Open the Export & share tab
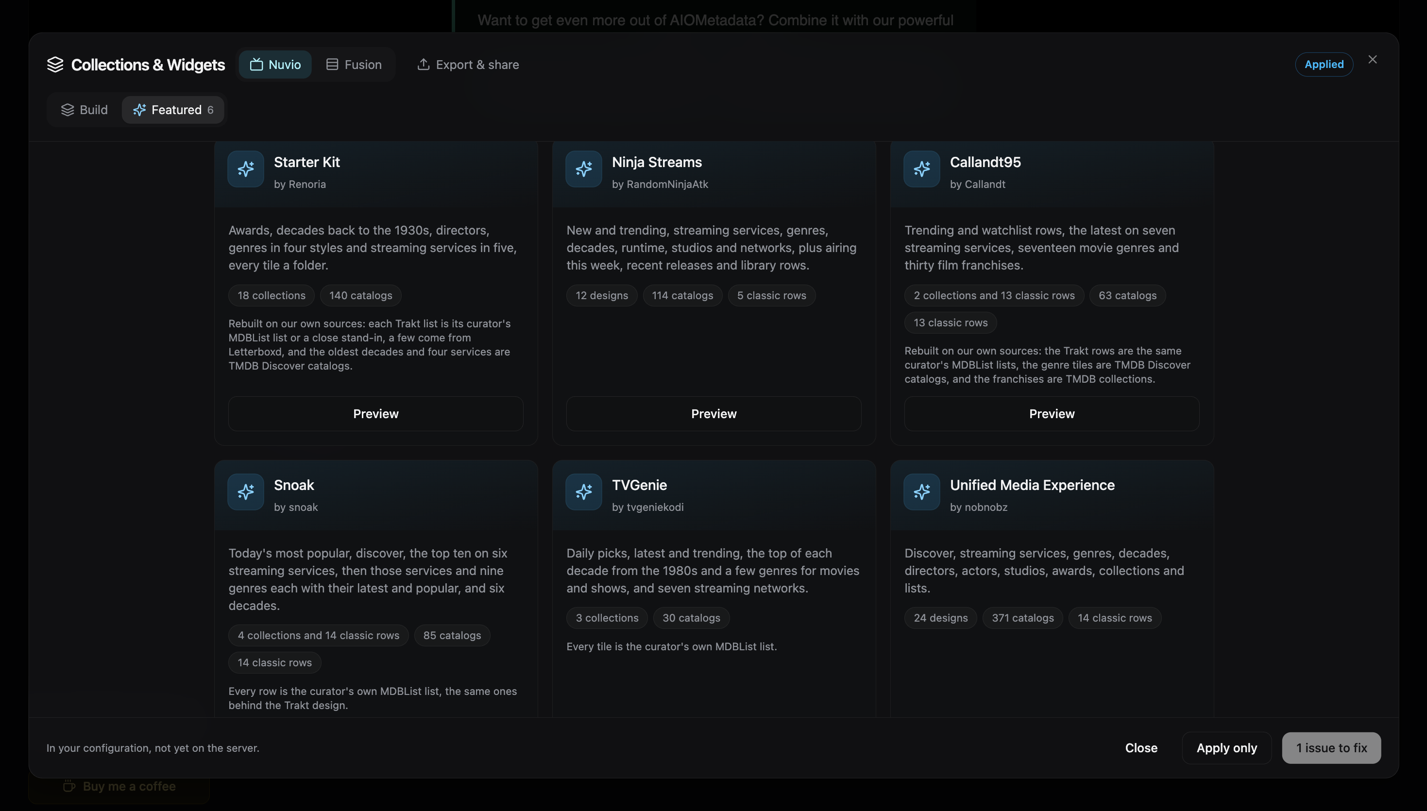This screenshot has height=811, width=1427. 468,65
